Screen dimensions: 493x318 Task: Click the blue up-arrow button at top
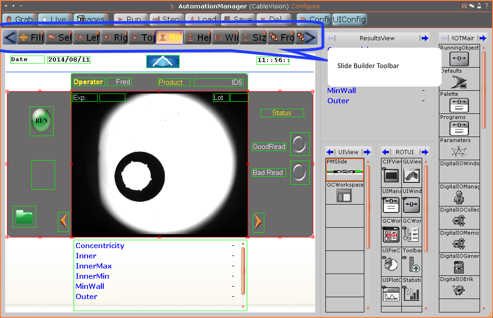[163, 62]
